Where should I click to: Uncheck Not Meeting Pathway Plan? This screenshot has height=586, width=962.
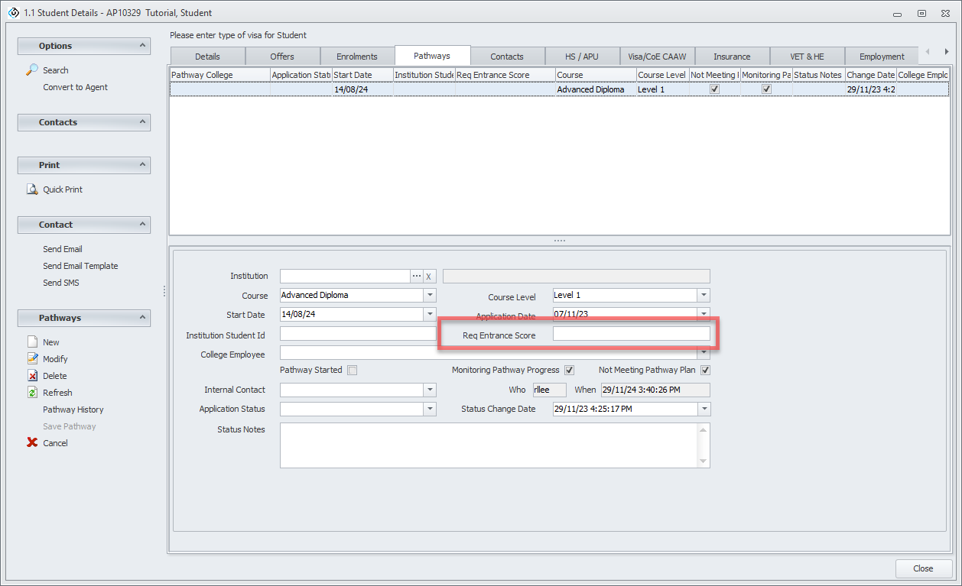705,371
